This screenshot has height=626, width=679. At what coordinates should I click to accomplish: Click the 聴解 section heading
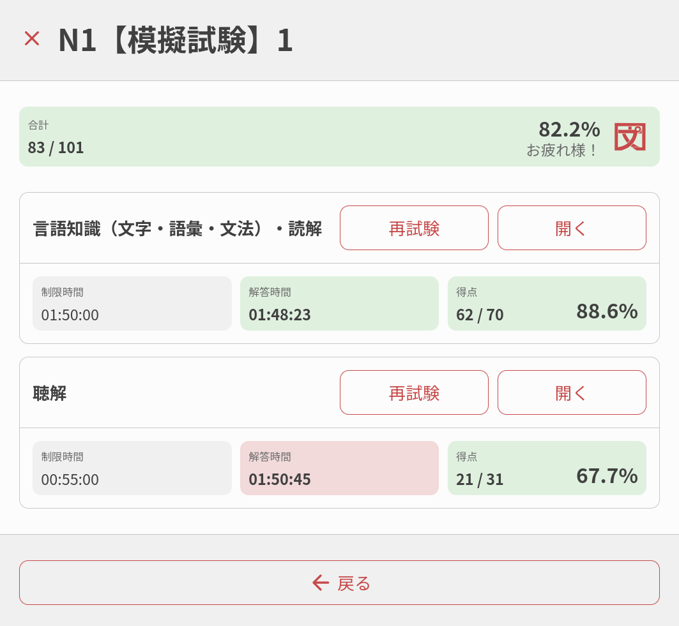tap(50, 393)
